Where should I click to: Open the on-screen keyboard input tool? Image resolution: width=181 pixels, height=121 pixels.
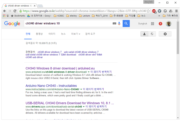(x=114, y=24)
